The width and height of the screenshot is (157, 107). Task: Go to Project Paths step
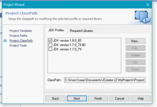[x=18, y=36]
